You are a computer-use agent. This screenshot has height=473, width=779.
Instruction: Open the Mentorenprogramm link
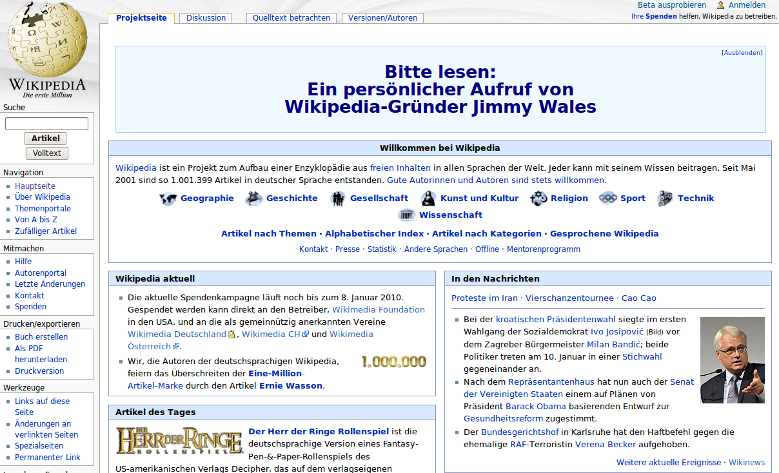[x=544, y=249]
